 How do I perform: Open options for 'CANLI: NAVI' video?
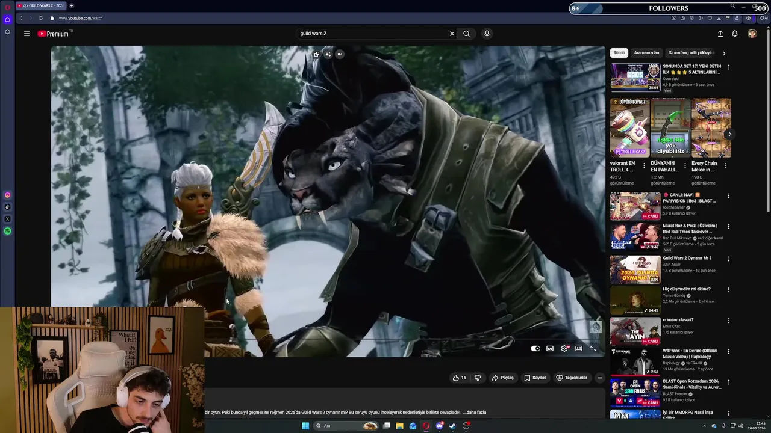tap(729, 196)
